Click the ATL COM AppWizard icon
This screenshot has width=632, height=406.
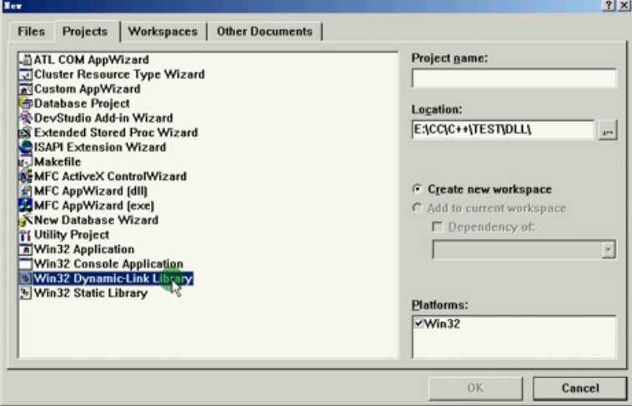(25, 60)
